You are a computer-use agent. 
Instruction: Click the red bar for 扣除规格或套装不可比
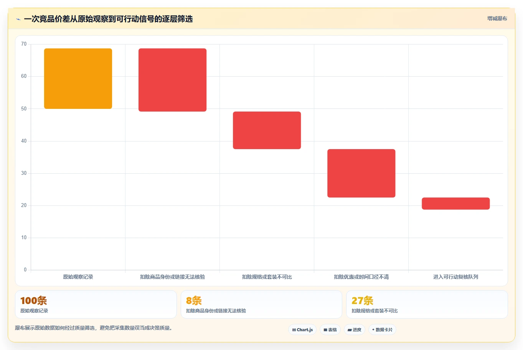(x=267, y=130)
